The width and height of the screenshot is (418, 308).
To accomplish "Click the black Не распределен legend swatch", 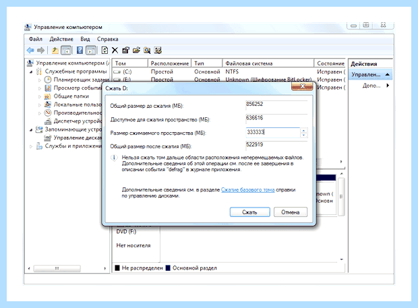I will coord(117,268).
